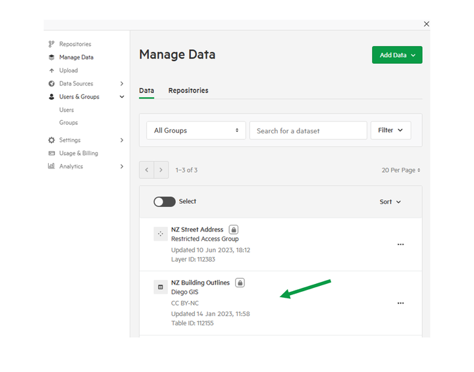Screen dimensions: 474x372
Task: Open the NZ Street Address dataset
Action: coord(197,229)
